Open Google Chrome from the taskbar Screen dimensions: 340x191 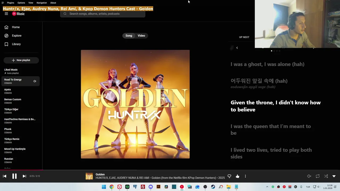coord(112,187)
